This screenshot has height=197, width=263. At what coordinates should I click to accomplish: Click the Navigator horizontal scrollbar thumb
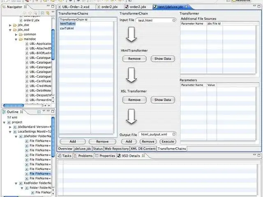click(x=14, y=105)
